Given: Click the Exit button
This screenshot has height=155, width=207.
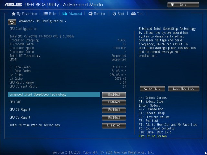Looking at the screenshot, I should tap(183, 5).
